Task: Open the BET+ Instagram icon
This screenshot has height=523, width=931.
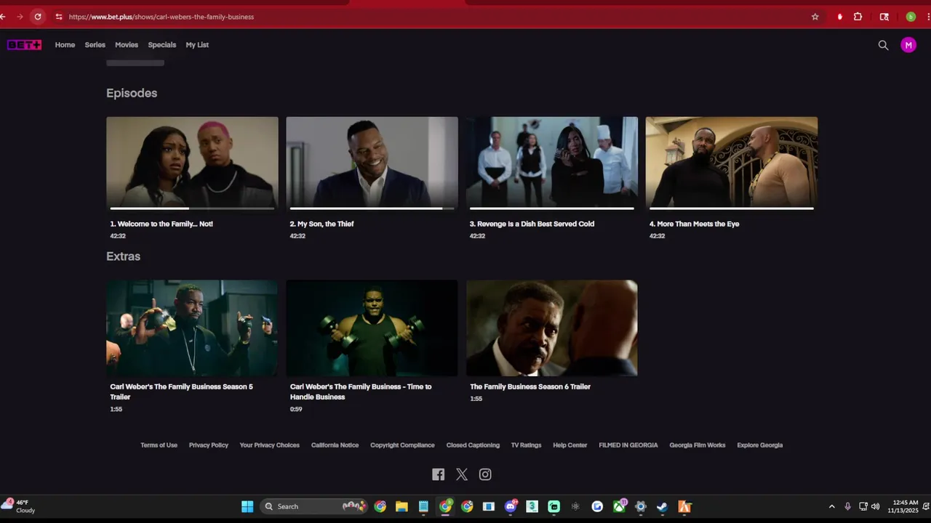Action: click(x=485, y=474)
